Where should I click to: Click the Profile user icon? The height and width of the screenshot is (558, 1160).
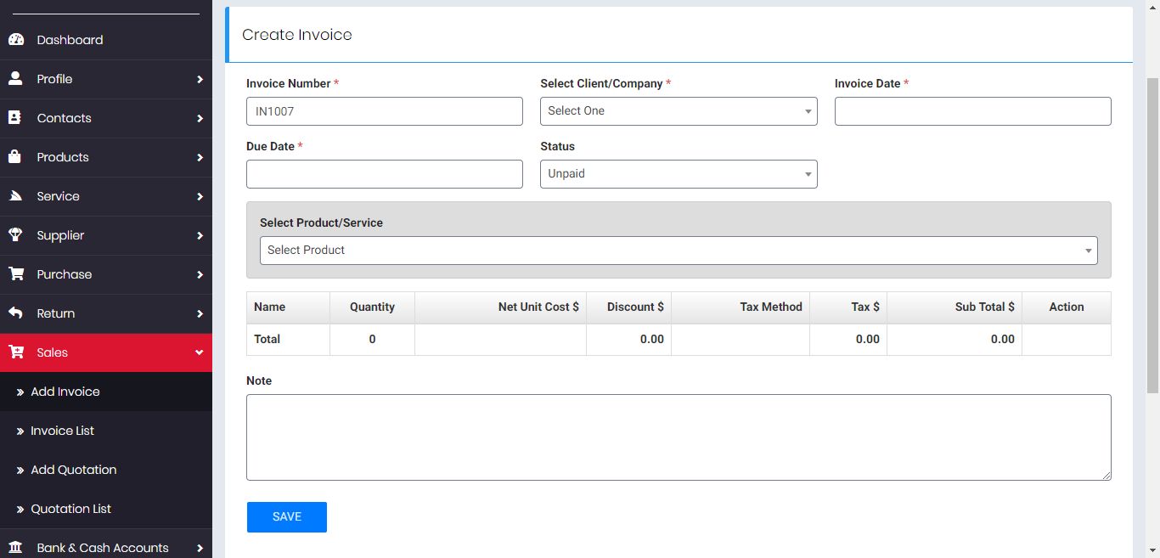pos(15,79)
